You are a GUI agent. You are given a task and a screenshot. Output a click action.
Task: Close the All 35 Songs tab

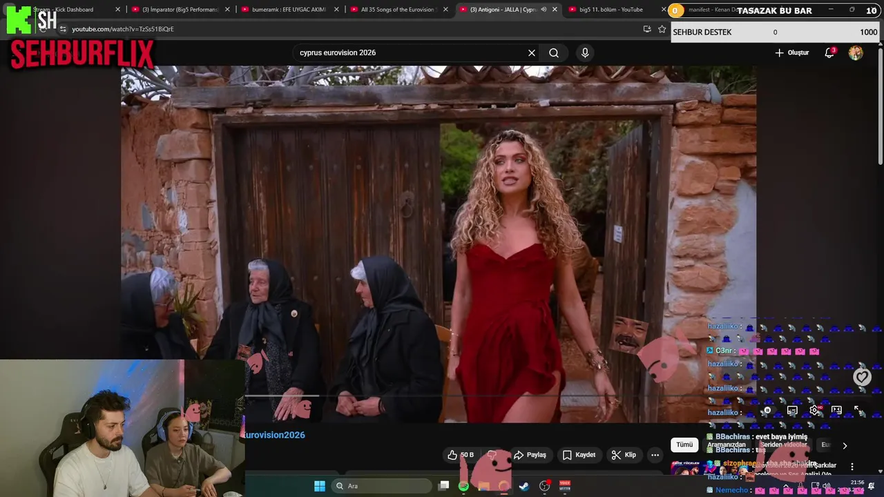pos(445,10)
